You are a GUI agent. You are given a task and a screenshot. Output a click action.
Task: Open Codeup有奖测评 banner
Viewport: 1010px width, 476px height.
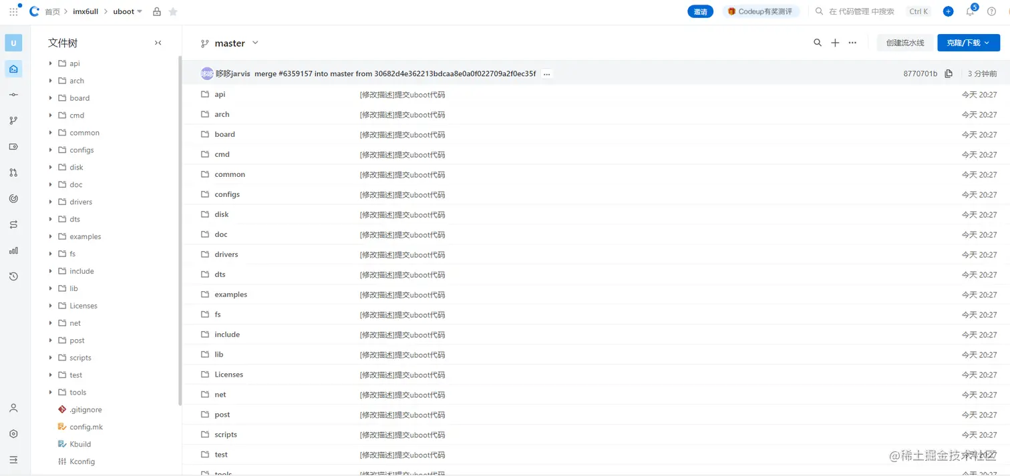761,11
